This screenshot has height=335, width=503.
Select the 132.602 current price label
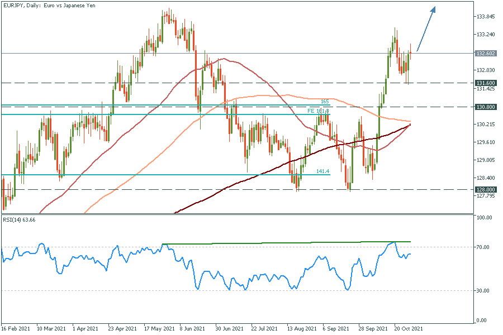point(485,54)
